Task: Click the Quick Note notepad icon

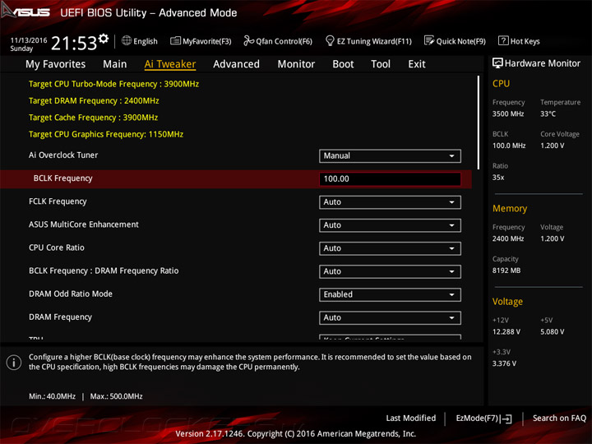Action: pyautogui.click(x=429, y=40)
